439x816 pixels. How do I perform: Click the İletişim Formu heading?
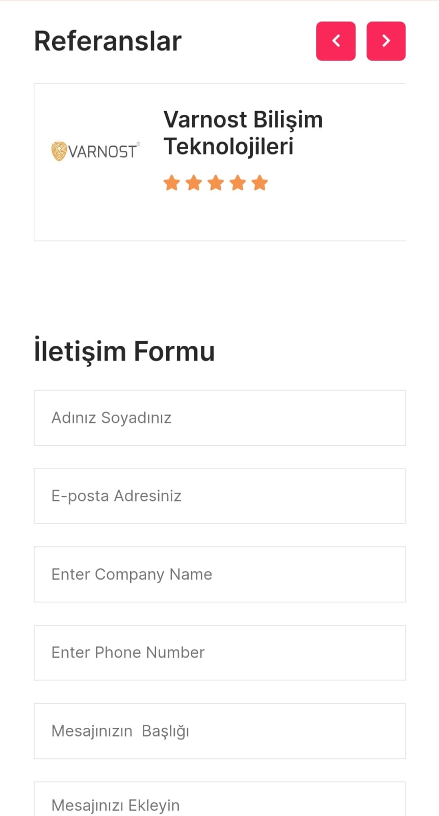pyautogui.click(x=124, y=351)
